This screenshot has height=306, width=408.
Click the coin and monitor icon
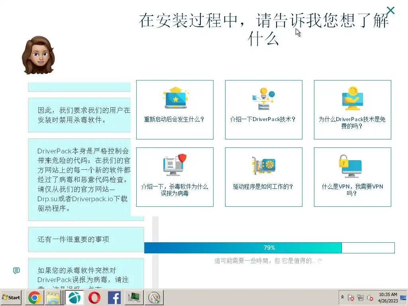coord(352,98)
